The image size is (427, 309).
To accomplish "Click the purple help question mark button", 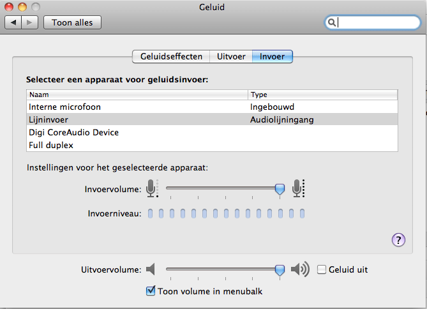I will click(x=398, y=240).
